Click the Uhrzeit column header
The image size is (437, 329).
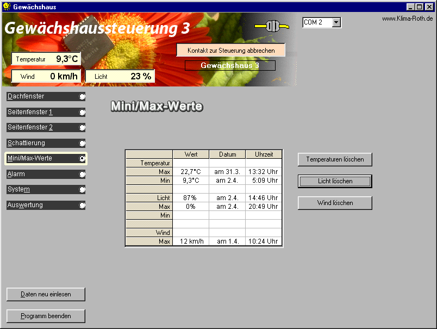(264, 154)
